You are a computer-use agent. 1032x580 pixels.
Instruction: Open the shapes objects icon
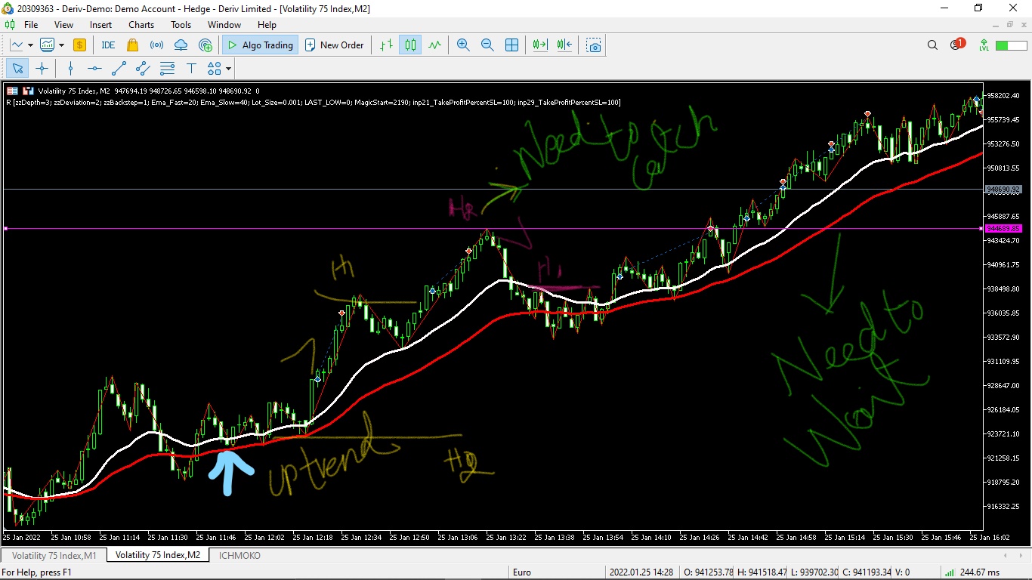pyautogui.click(x=214, y=69)
